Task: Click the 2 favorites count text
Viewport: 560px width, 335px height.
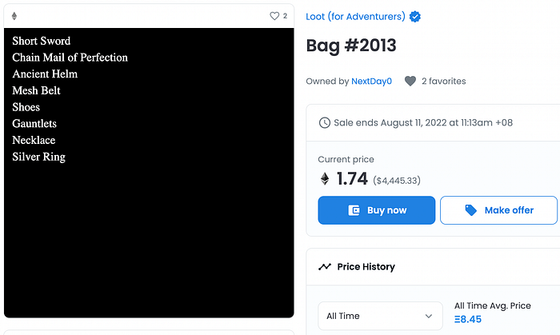Action: point(443,82)
